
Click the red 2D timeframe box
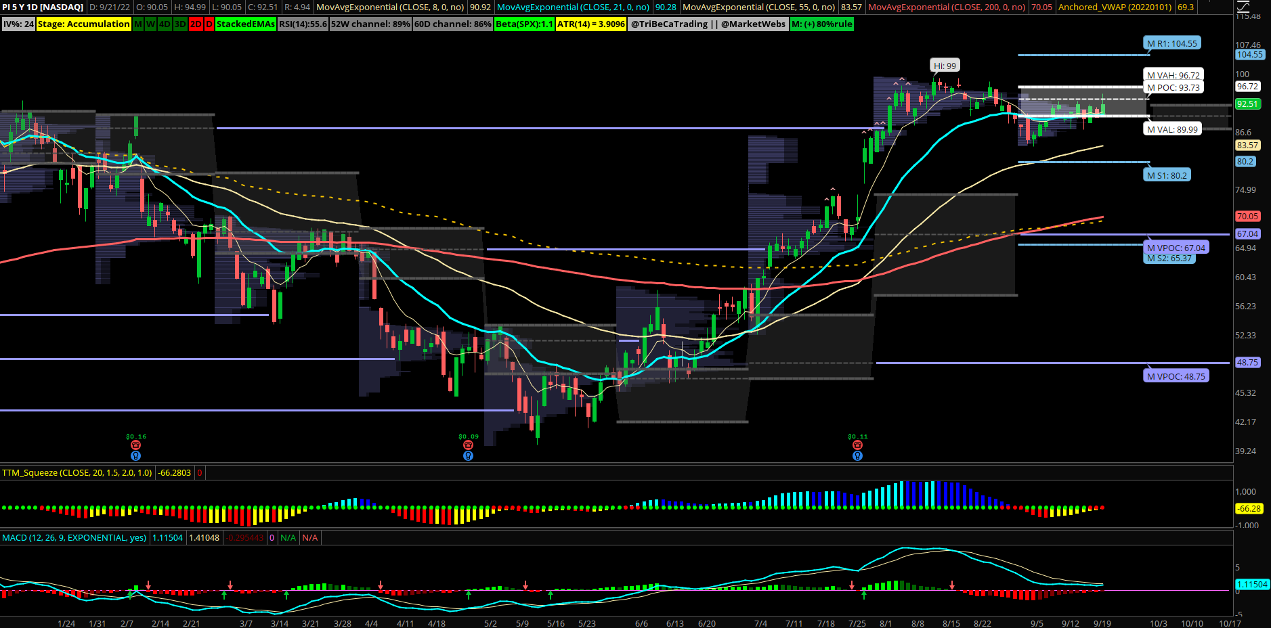pos(196,24)
